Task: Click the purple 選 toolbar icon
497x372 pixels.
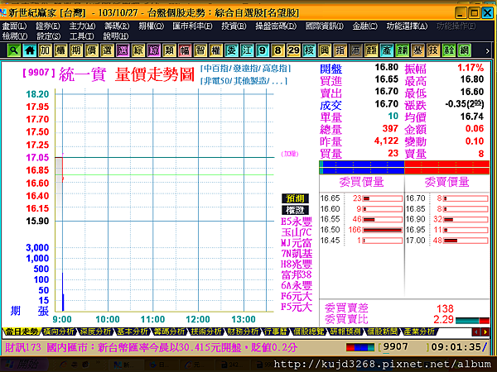Action: click(123, 50)
